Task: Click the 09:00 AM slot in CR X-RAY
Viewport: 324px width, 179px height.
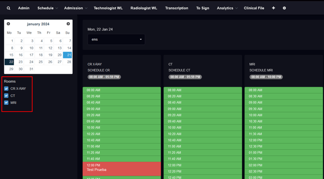Action: pyautogui.click(x=121, y=109)
